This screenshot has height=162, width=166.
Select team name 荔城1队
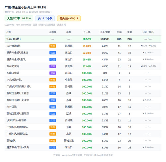point(11,141)
